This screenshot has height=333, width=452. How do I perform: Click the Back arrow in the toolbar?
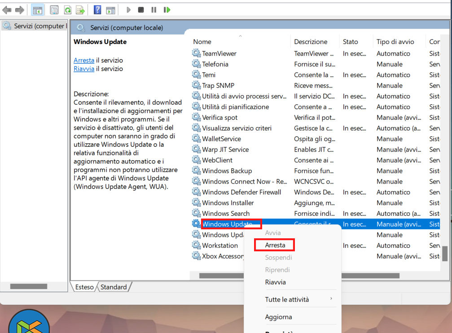click(x=7, y=10)
